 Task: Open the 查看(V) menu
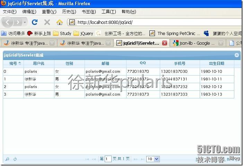click(x=49, y=12)
